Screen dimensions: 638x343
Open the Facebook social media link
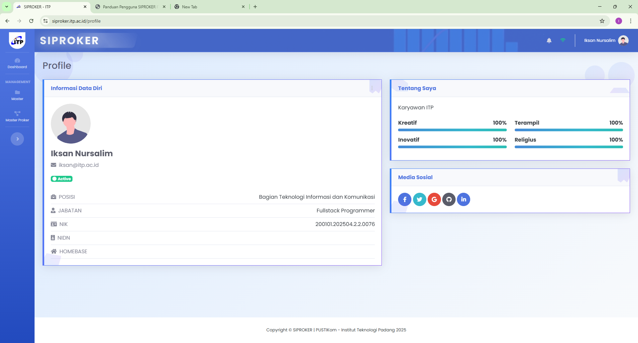[x=405, y=199]
